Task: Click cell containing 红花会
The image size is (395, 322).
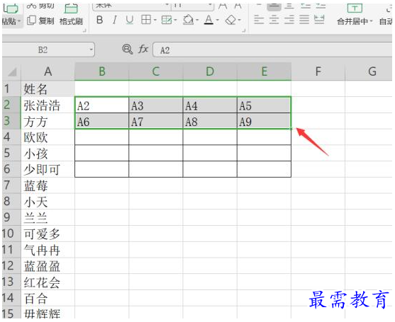Action: tap(48, 282)
